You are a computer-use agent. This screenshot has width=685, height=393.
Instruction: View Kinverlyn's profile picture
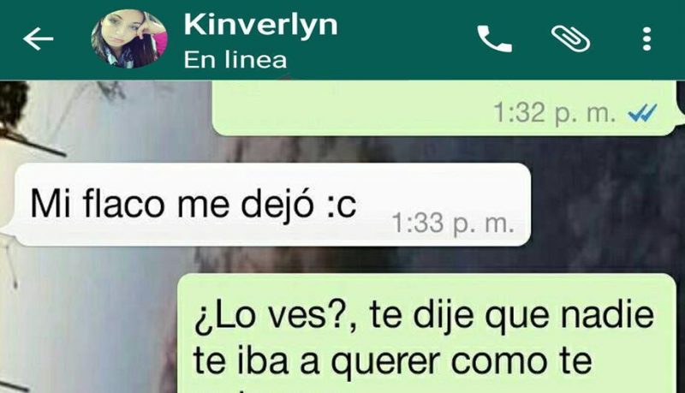coord(129,39)
